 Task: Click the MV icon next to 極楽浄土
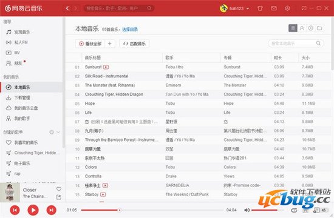point(105,185)
